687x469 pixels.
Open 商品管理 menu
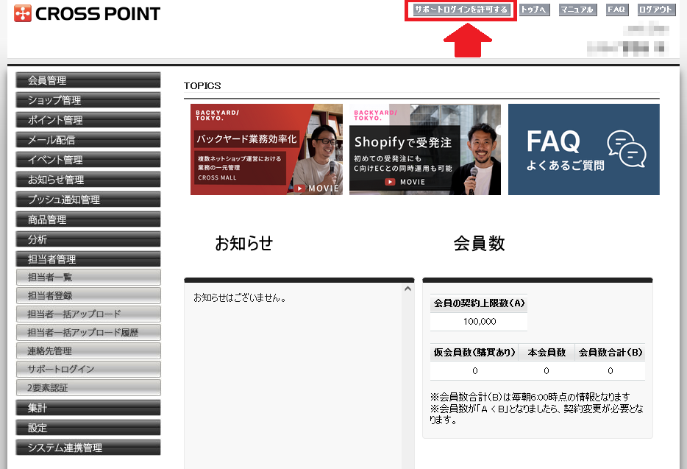(88, 219)
